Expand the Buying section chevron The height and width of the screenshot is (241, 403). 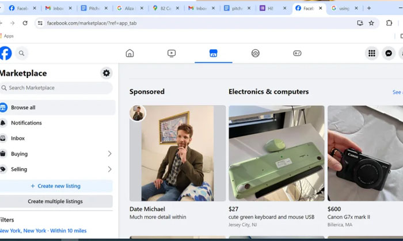pos(109,154)
